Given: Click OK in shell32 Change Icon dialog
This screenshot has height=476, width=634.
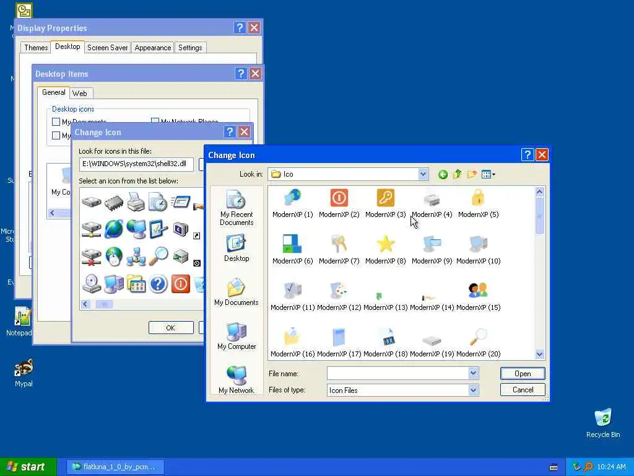Looking at the screenshot, I should click(171, 328).
